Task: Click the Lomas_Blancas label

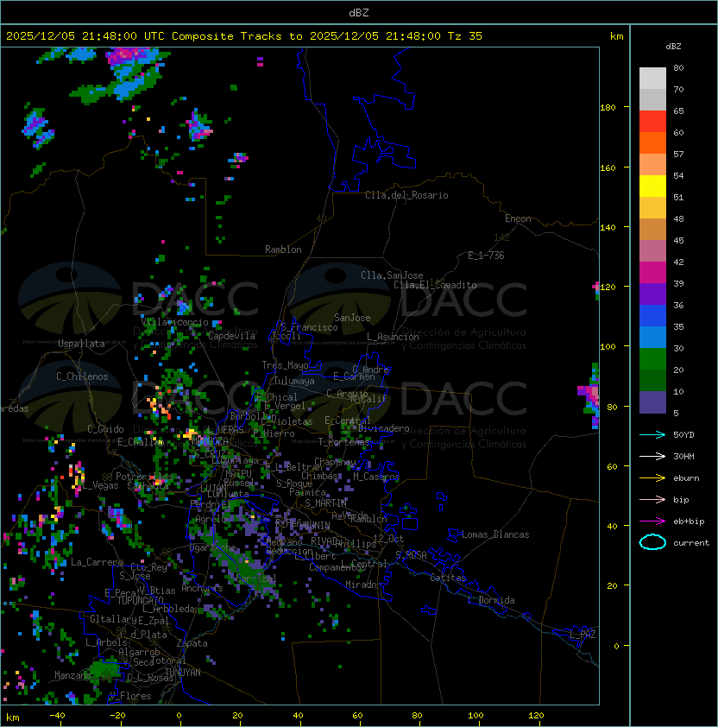Action: coord(495,534)
